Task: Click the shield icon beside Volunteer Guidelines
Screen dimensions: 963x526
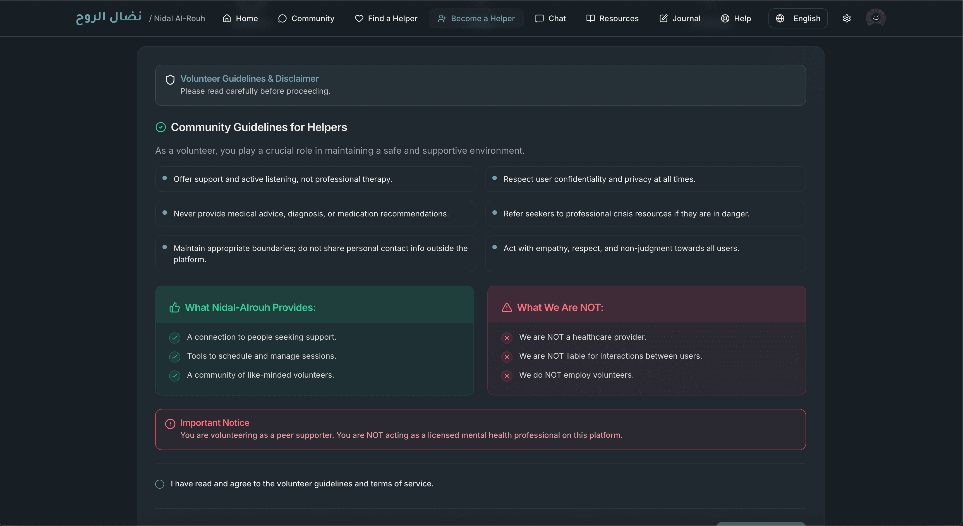Action: coord(170,79)
